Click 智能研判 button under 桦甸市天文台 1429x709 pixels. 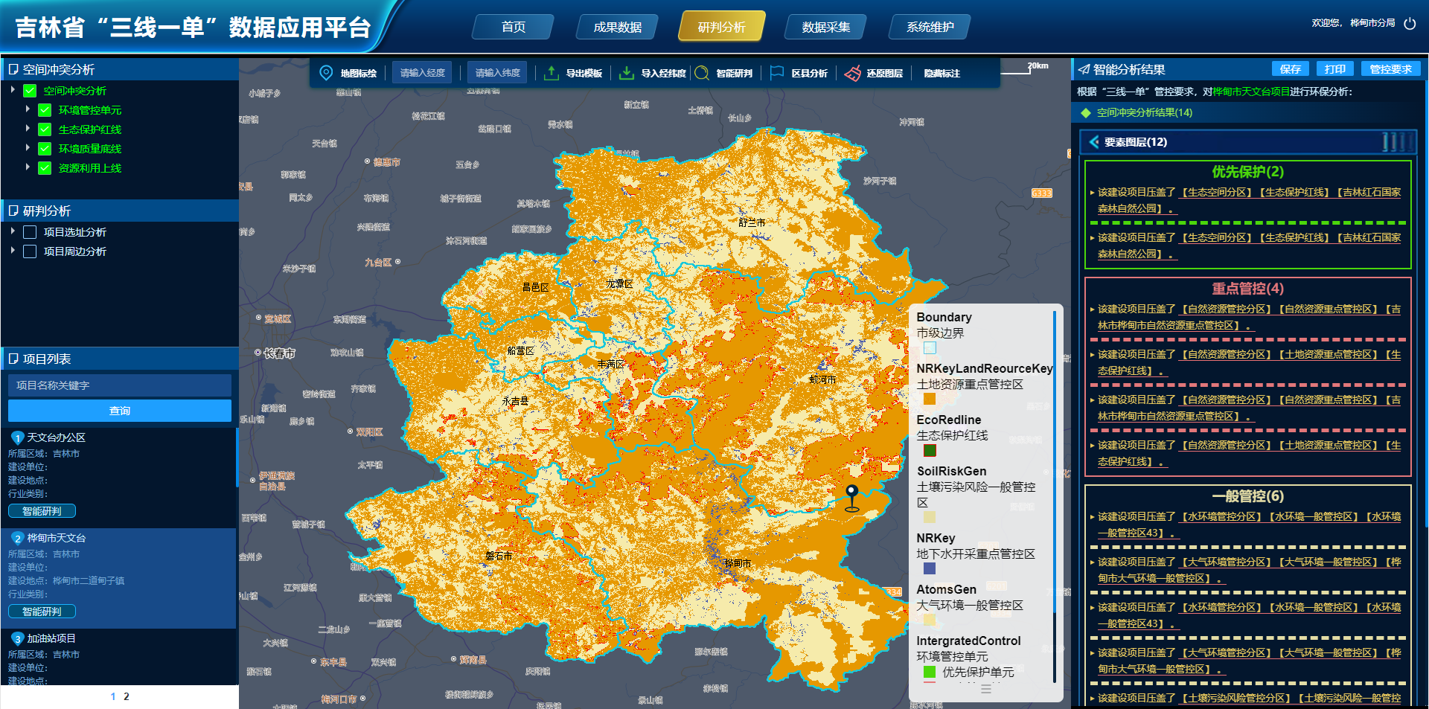coord(42,612)
